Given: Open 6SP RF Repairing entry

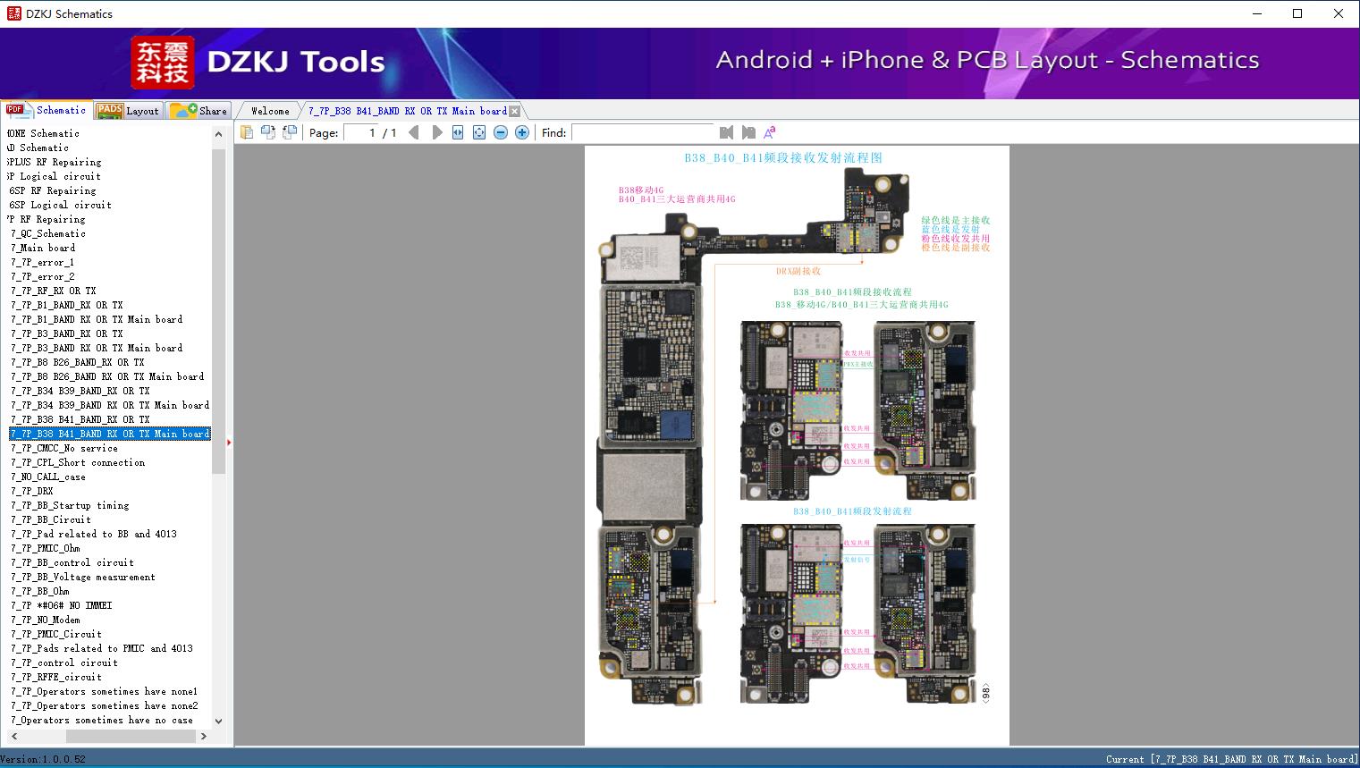Looking at the screenshot, I should [x=53, y=190].
